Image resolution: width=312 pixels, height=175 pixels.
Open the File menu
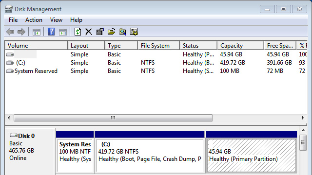point(13,20)
